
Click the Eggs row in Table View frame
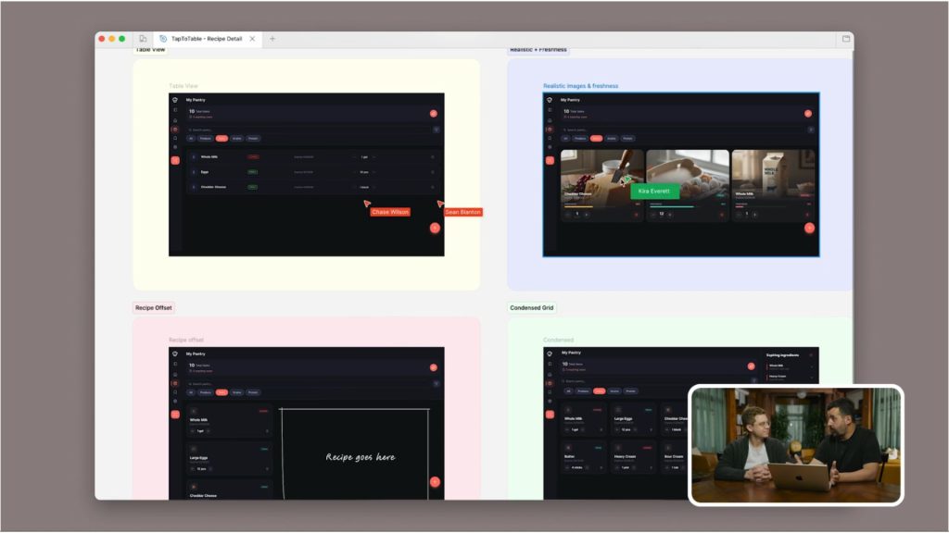(312, 171)
